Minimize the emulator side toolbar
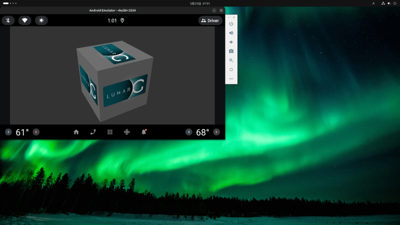The width and height of the screenshot is (400, 225). (228, 17)
